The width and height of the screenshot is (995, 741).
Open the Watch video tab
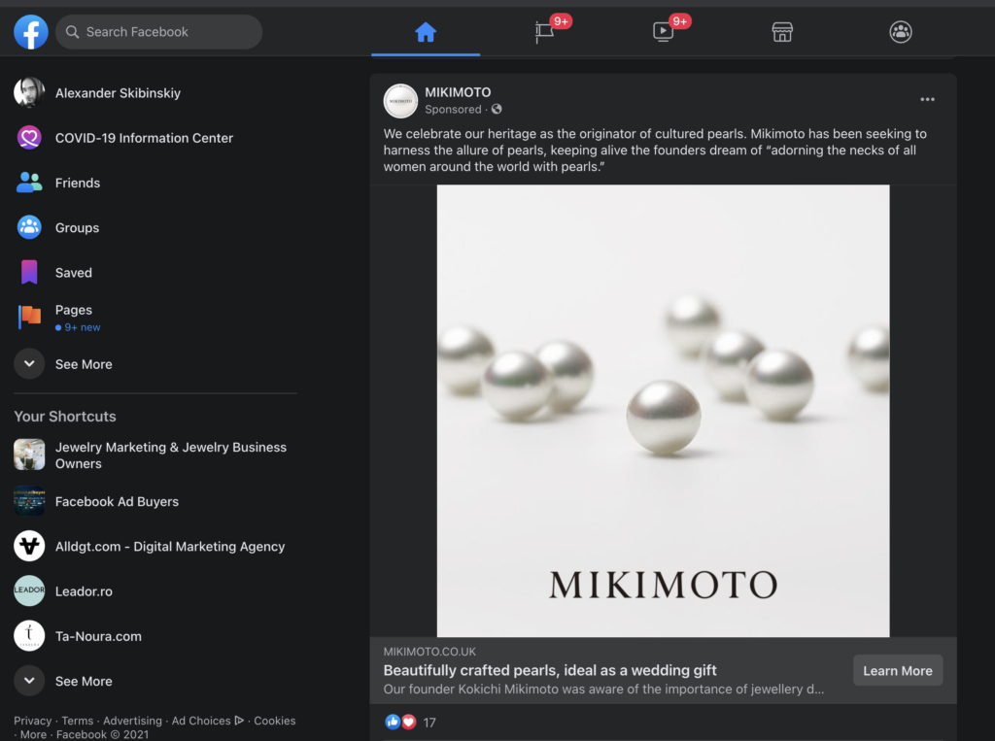pos(663,32)
